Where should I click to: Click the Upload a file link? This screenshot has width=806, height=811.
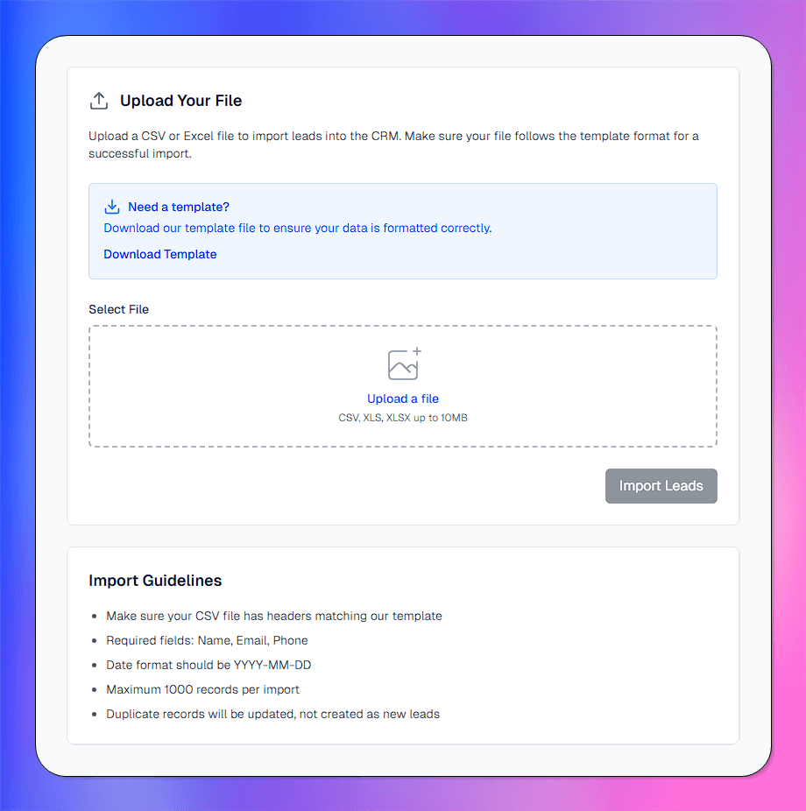click(x=403, y=398)
